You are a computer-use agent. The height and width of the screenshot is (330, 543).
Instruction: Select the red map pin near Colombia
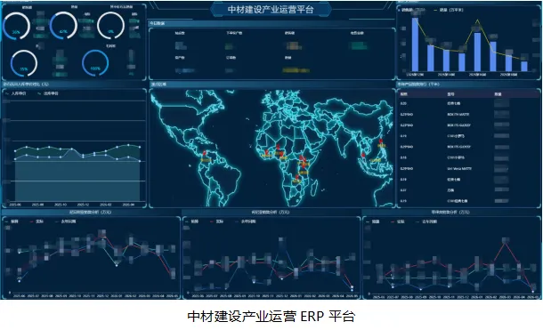205,153
